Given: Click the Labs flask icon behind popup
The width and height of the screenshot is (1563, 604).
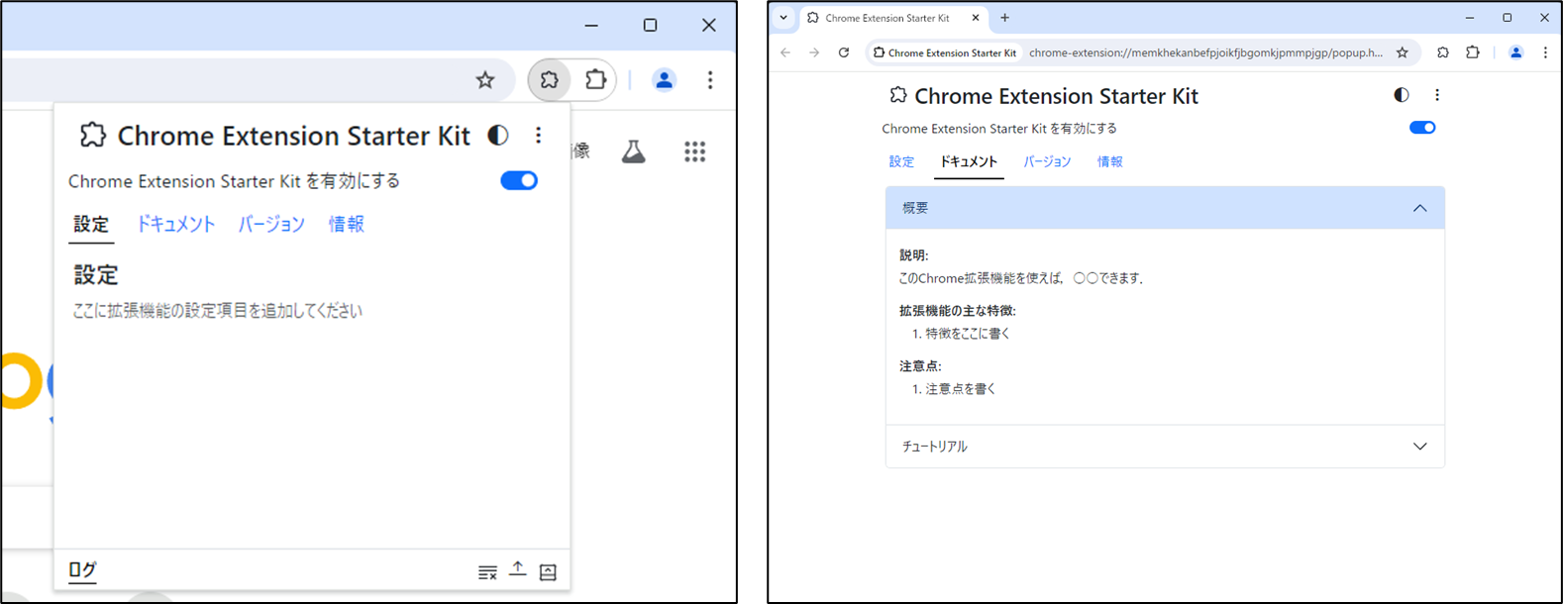Looking at the screenshot, I should point(633,151).
